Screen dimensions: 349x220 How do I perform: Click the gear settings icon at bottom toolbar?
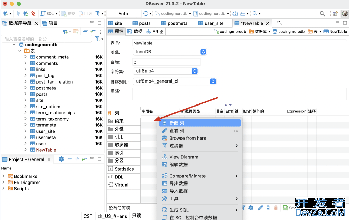coord(251,208)
